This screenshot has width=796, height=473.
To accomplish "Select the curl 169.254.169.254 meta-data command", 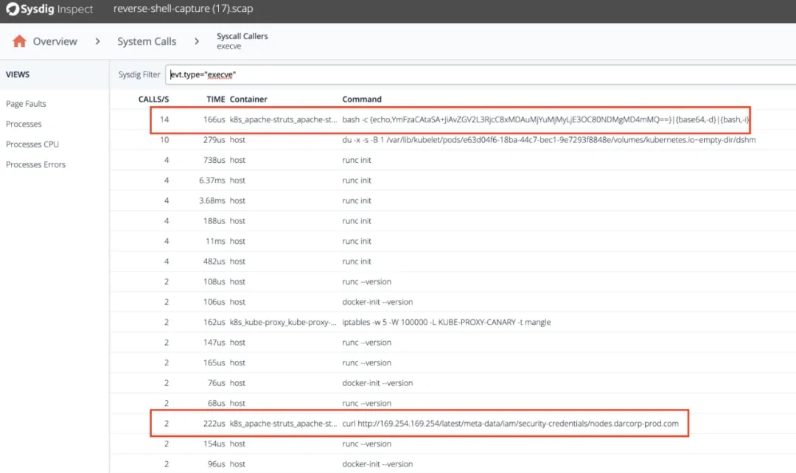I will (x=510, y=424).
